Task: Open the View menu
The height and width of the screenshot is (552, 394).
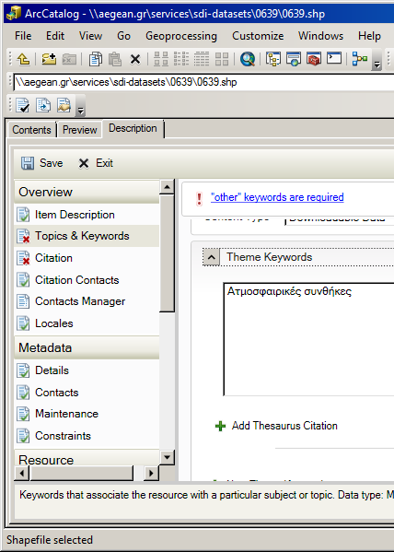Action: tap(91, 36)
